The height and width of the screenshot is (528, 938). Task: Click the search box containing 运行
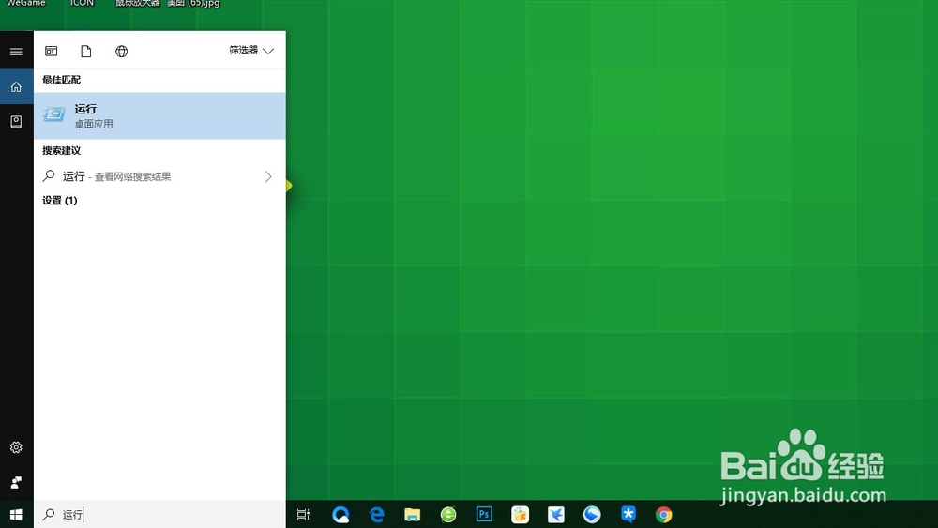click(159, 514)
